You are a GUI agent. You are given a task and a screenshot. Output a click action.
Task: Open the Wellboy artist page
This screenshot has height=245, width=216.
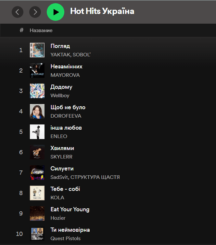coord(60,96)
